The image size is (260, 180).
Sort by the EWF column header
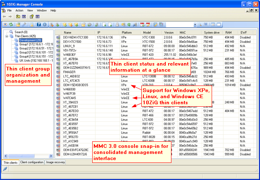click(246, 33)
